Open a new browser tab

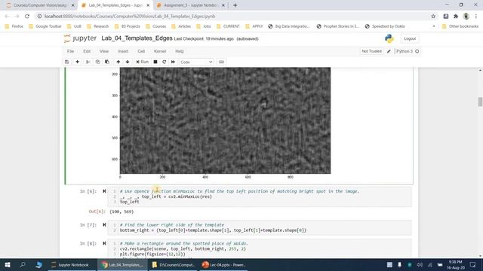click(x=235, y=5)
